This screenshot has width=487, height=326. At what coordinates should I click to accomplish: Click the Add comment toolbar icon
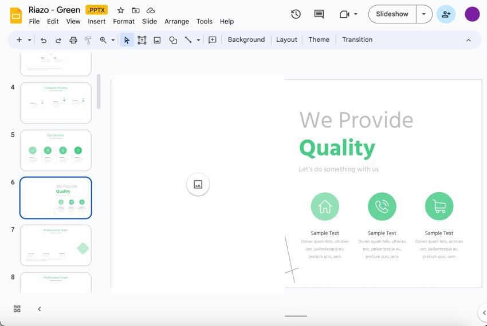(x=213, y=40)
